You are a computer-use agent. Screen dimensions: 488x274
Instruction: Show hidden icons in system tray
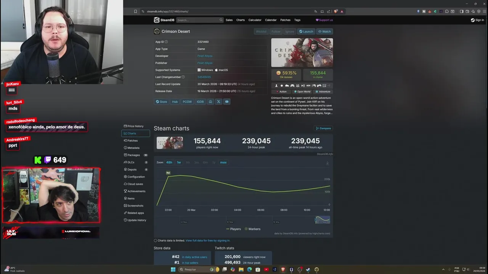pyautogui.click(x=443, y=269)
